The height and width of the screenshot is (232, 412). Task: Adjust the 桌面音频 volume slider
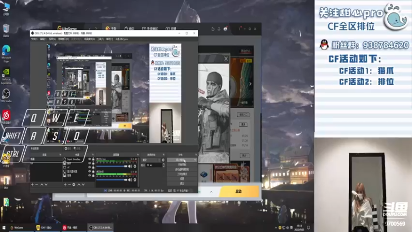(112, 180)
